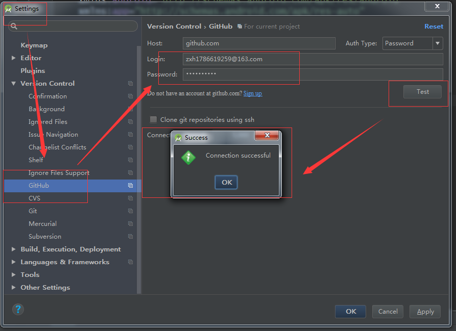
Task: Click the project-level icon beside Changelist Conflicts
Action: coord(130,147)
